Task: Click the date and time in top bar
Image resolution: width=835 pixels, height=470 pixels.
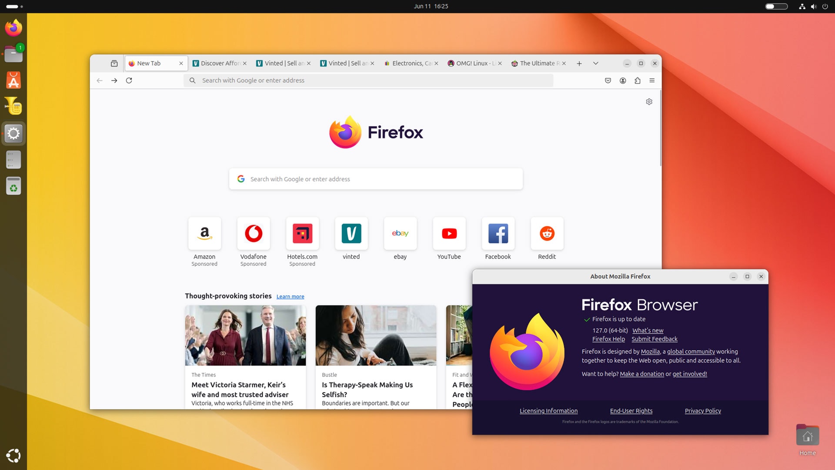Action: point(431,6)
